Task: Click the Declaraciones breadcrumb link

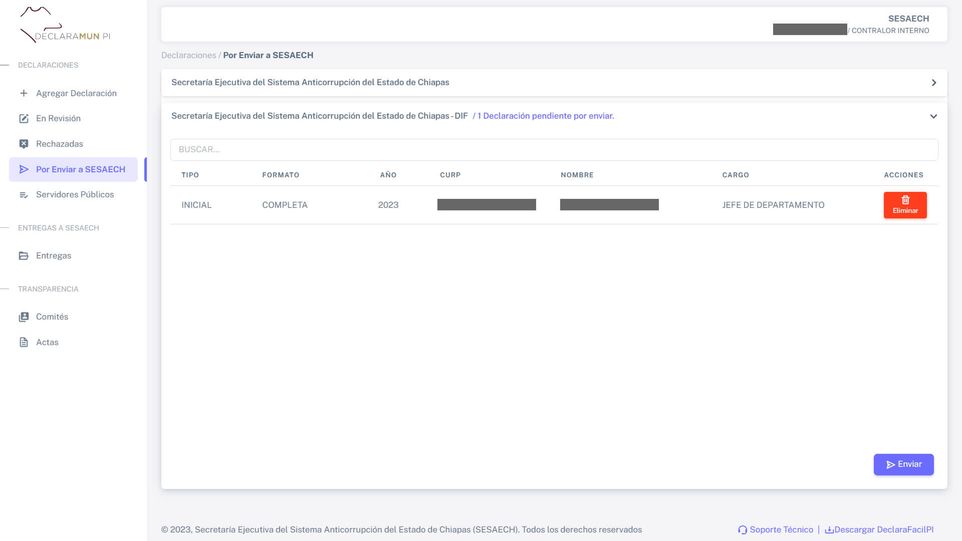Action: click(188, 56)
